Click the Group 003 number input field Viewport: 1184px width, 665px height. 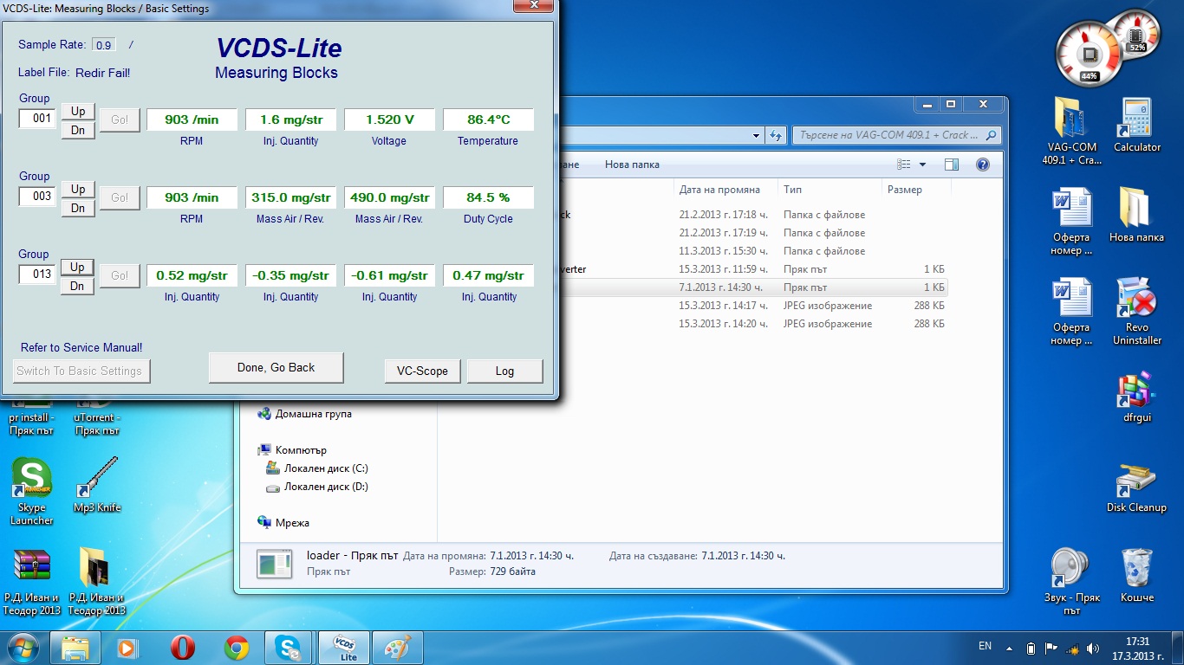click(x=37, y=197)
